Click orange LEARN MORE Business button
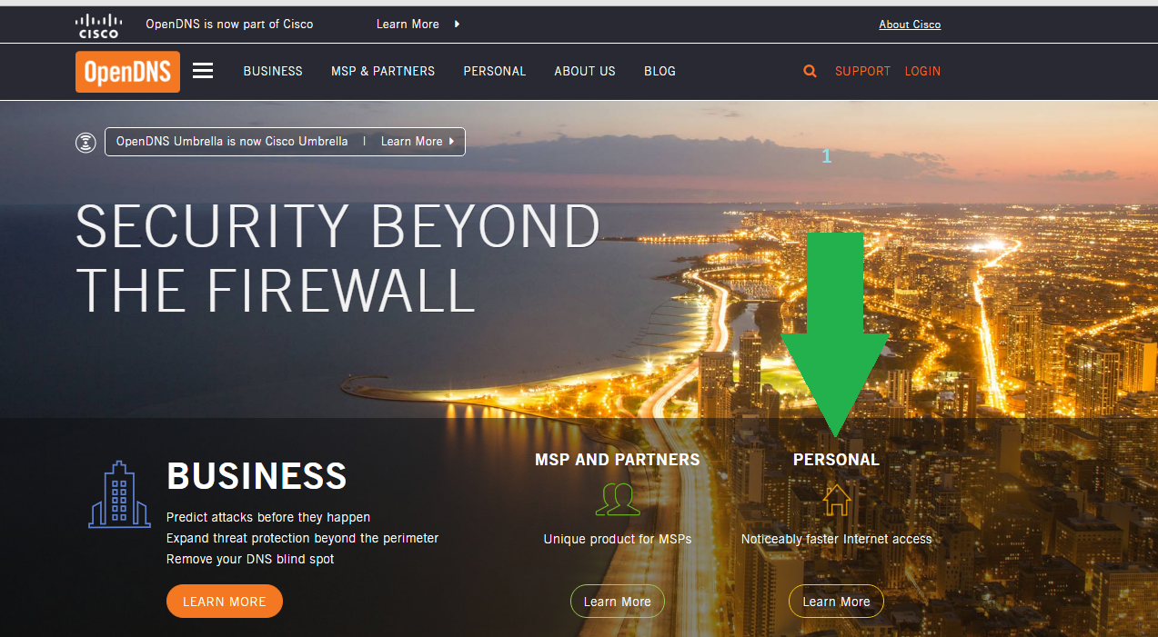 [225, 602]
